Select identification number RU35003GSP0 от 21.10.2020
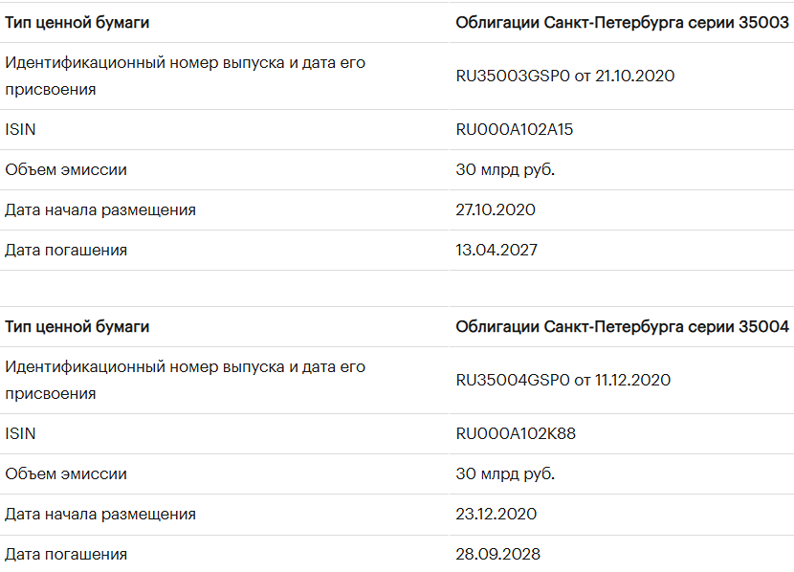This screenshot has height=572, width=794. pos(565,76)
